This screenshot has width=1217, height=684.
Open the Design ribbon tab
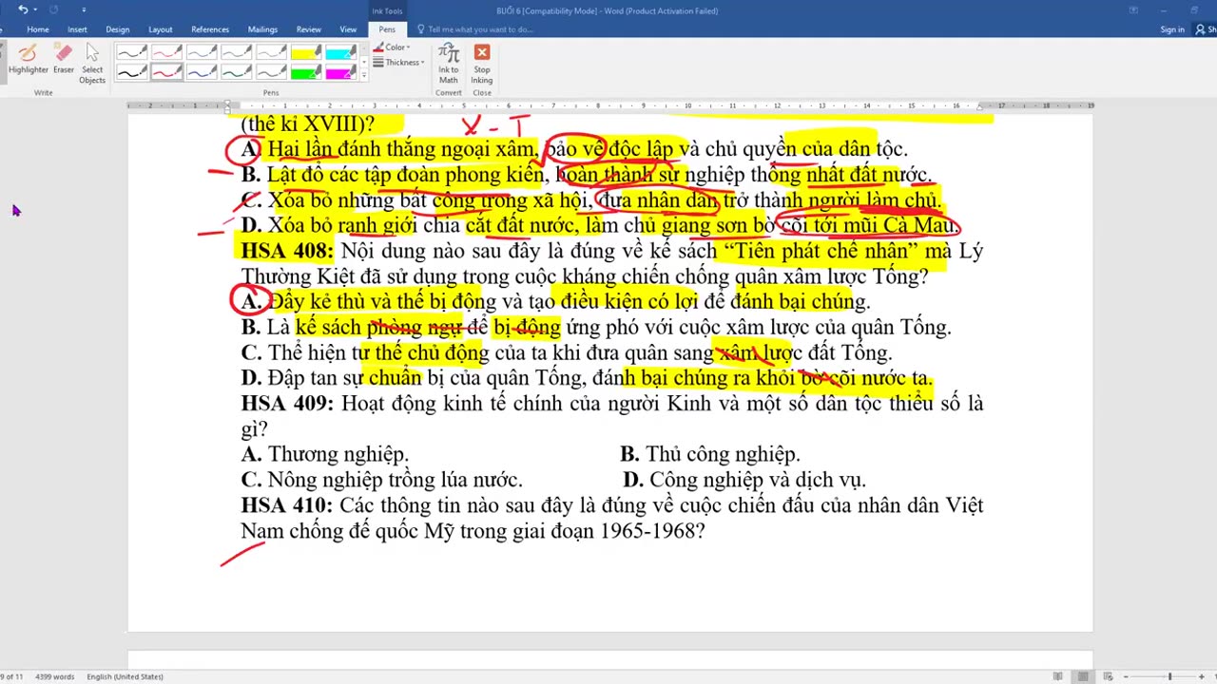coord(118,29)
